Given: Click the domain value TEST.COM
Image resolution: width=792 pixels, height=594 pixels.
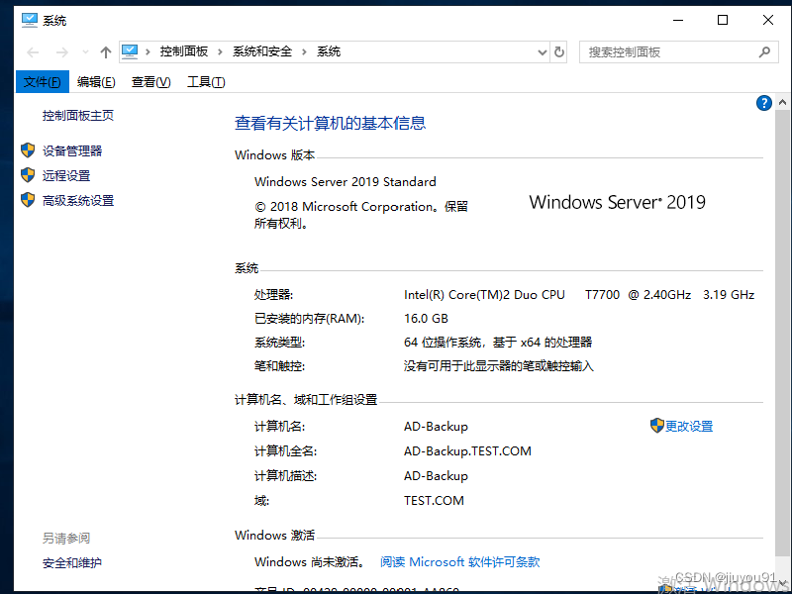Looking at the screenshot, I should point(434,501).
